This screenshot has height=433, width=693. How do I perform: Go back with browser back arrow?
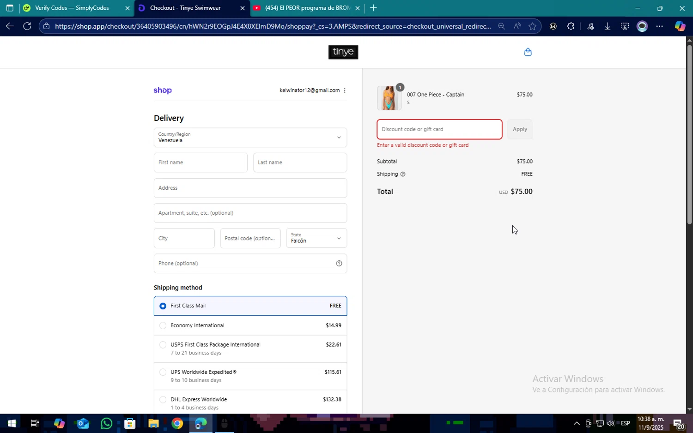(10, 26)
